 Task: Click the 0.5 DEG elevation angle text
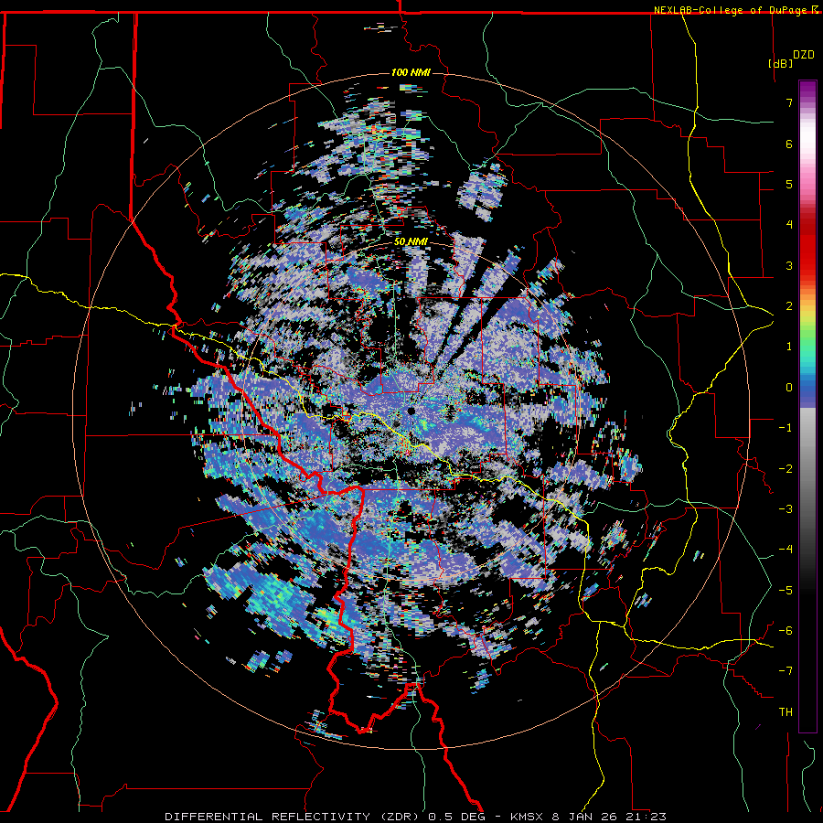click(x=458, y=817)
